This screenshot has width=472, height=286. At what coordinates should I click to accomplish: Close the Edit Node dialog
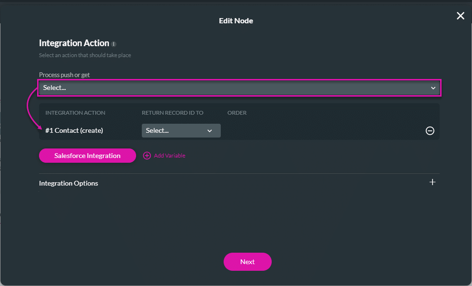(x=460, y=16)
